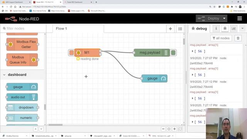247x139 pixels.
Task: Expand the [ 56 ] array from 7:27:07 PM
Action: point(193,75)
